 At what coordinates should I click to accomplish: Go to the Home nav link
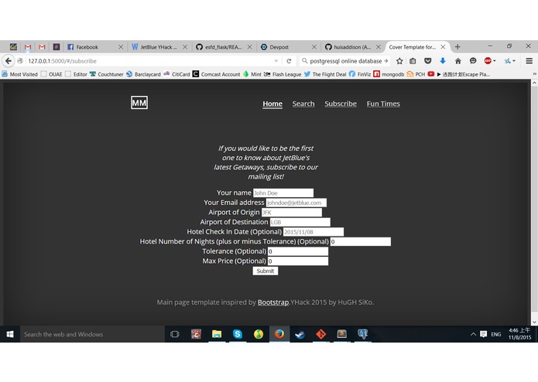tap(272, 104)
